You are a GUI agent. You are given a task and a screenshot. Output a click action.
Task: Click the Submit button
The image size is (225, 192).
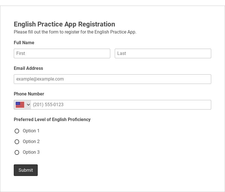pyautogui.click(x=26, y=170)
